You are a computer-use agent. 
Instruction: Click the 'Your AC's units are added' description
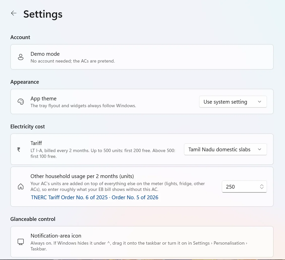118,186
